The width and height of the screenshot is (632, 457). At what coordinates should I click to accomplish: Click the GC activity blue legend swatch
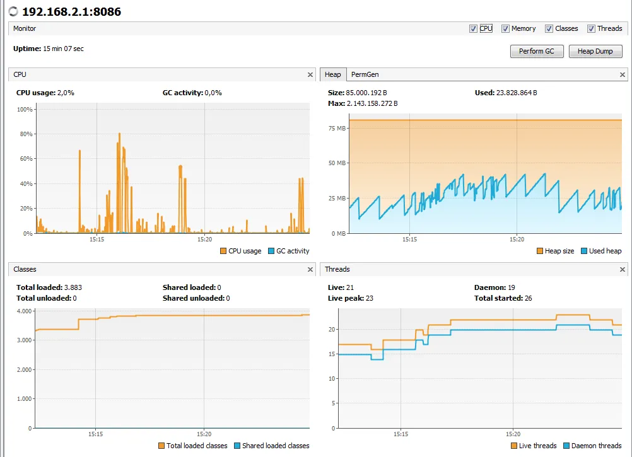coord(271,251)
